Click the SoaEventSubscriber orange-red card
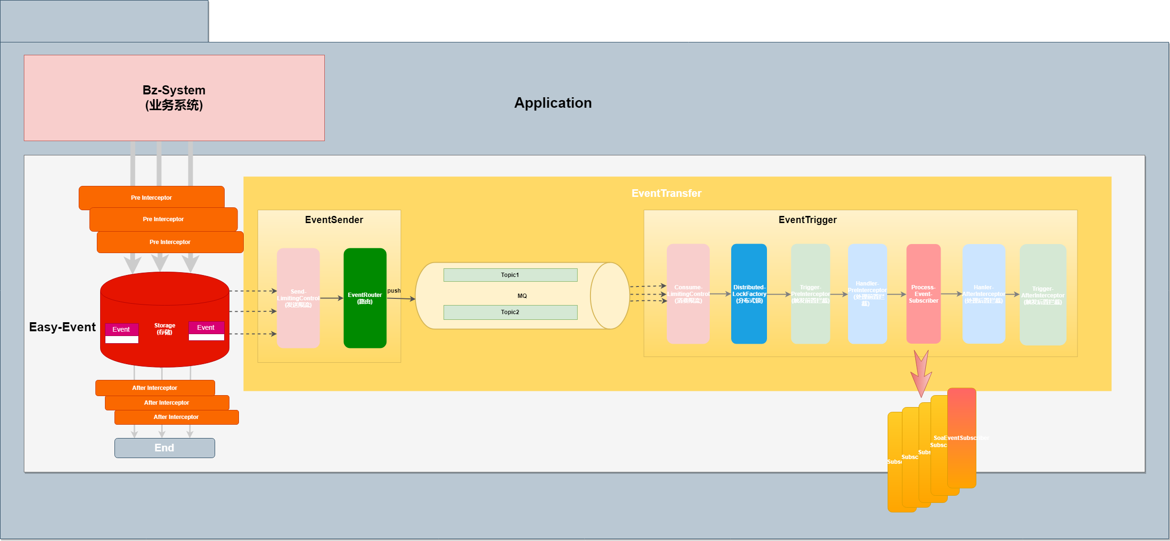This screenshot has width=1170, height=541. pos(962,438)
